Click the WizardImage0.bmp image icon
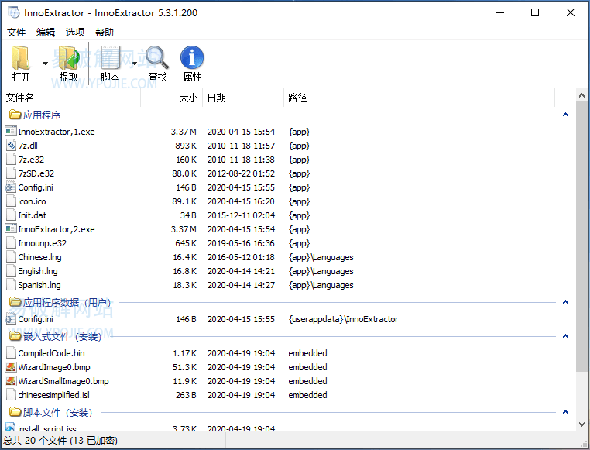This screenshot has width=590, height=450. pos(11,367)
